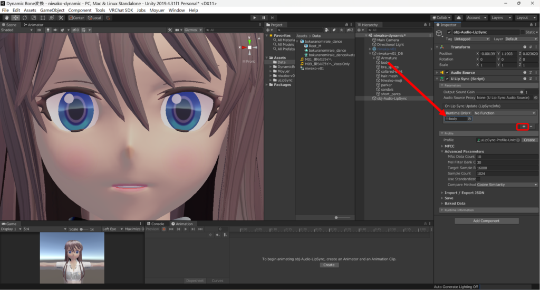Click the Pause button
This screenshot has height=290, width=540.
tap(264, 17)
